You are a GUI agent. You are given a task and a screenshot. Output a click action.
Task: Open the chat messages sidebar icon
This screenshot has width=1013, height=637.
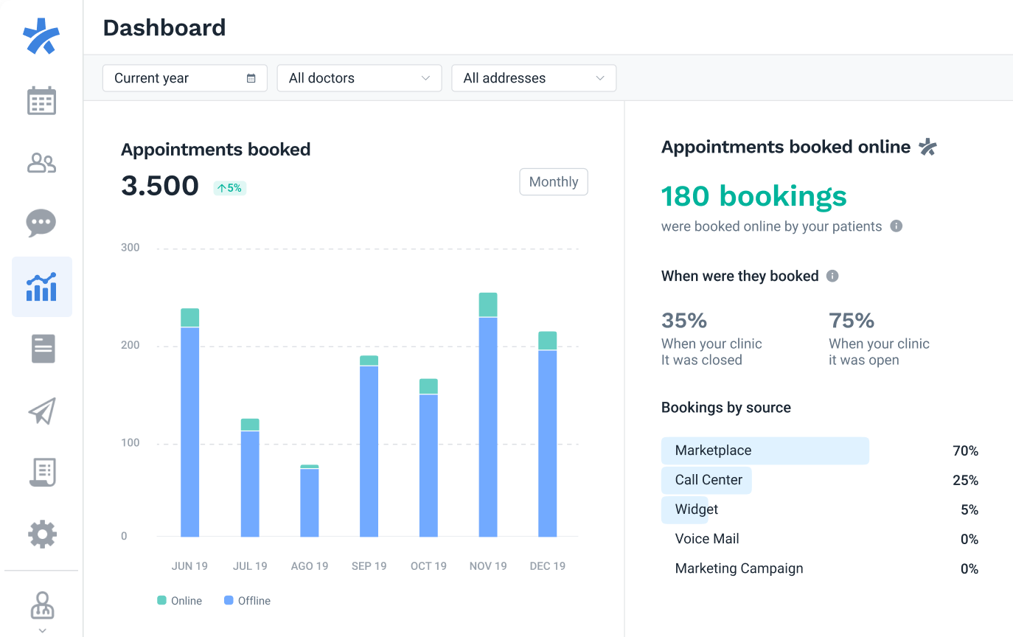[41, 223]
